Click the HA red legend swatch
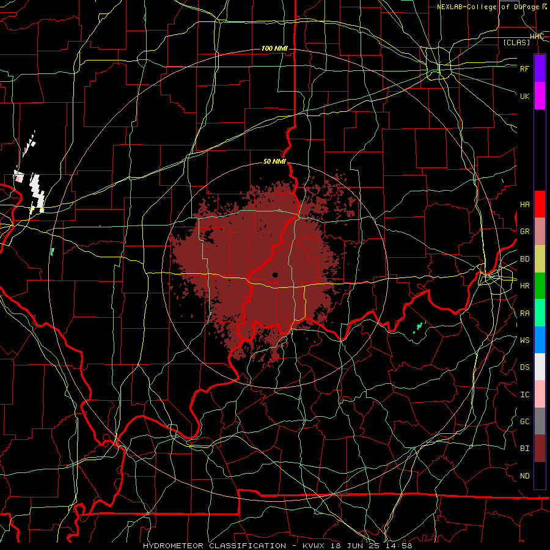The image size is (550, 550). (x=540, y=204)
